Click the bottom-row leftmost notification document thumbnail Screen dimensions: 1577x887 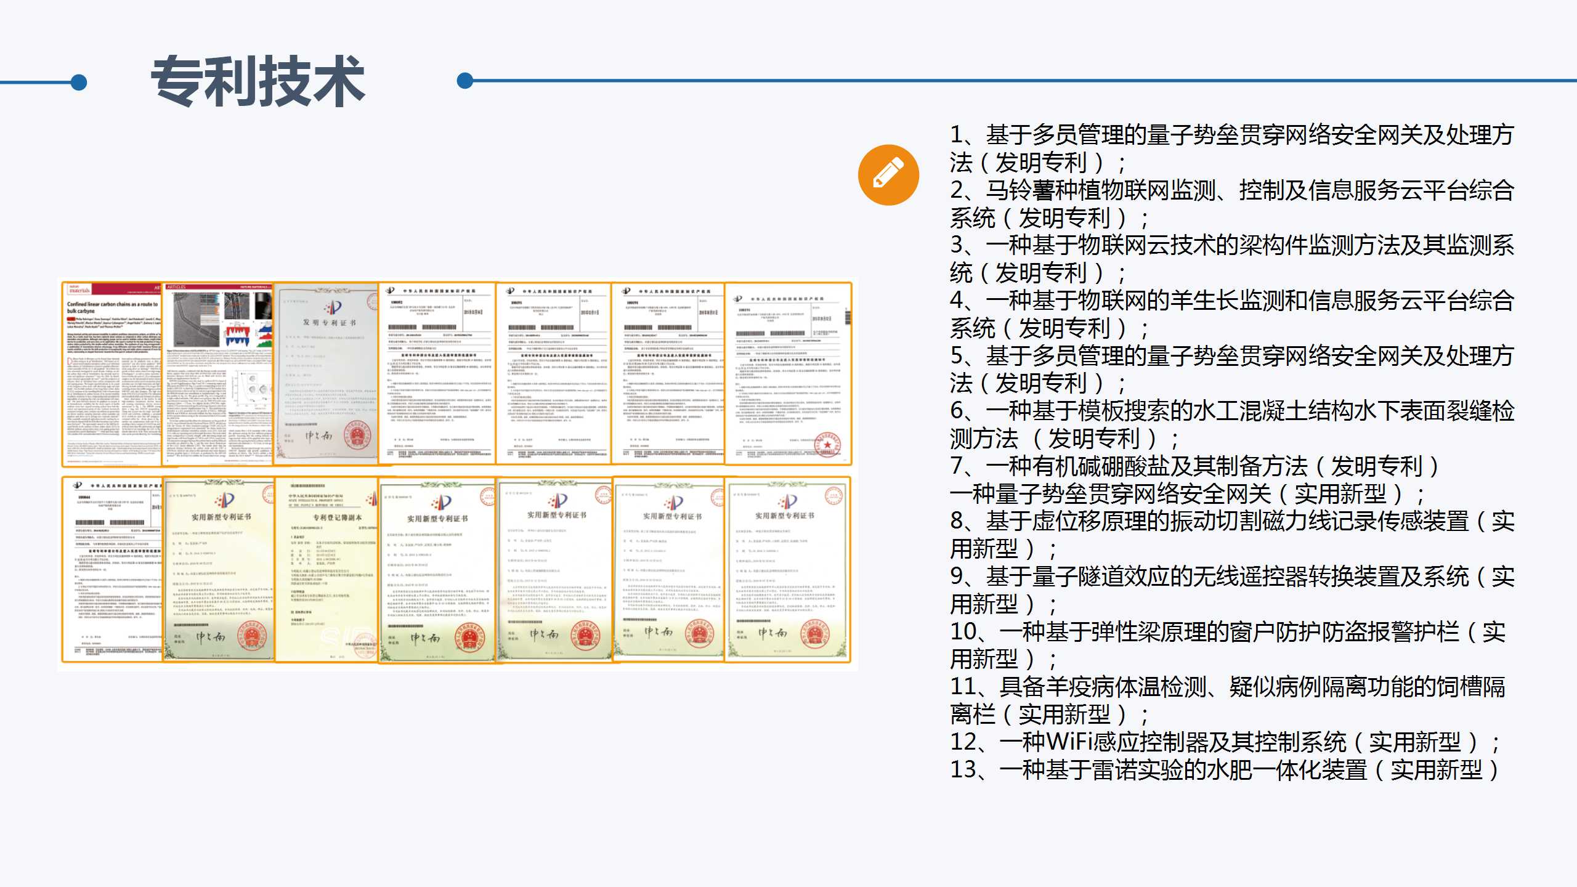coord(113,570)
